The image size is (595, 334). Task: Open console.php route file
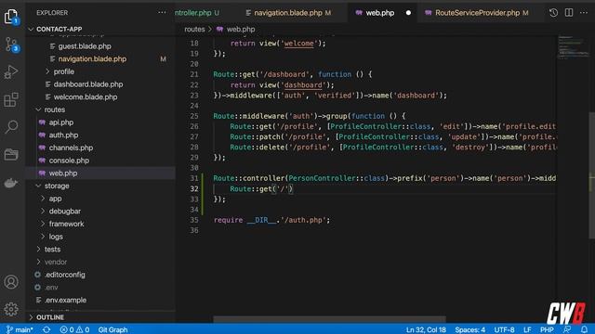(x=69, y=161)
